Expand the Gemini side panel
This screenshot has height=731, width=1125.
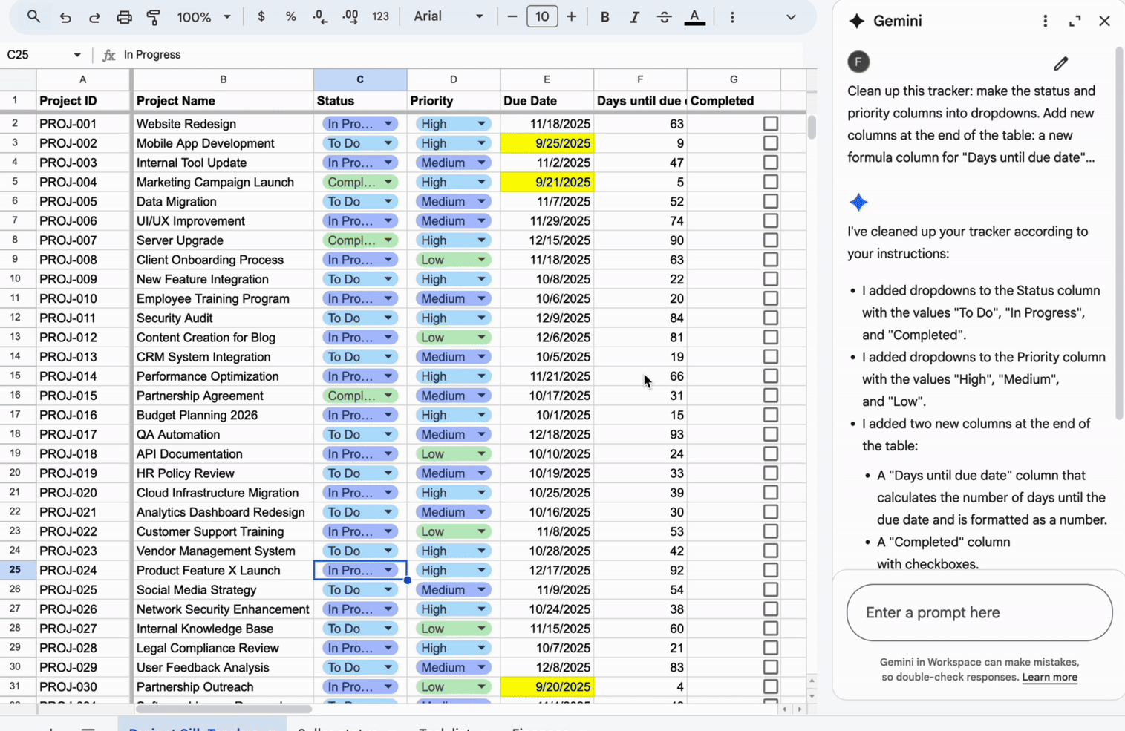click(x=1075, y=21)
